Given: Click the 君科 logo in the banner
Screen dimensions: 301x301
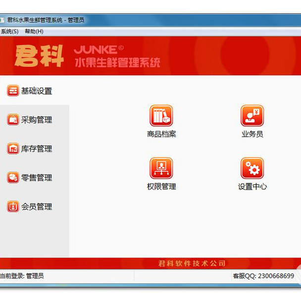Looking at the screenshot, I should (40, 56).
